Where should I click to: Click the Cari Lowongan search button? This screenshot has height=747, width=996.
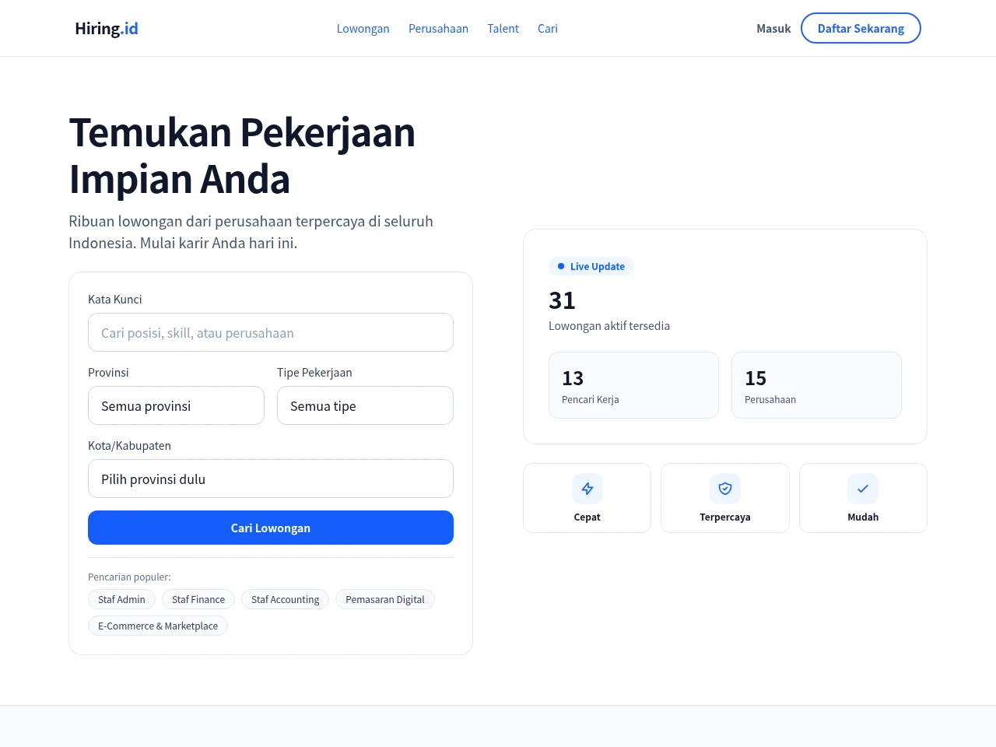coord(271,528)
